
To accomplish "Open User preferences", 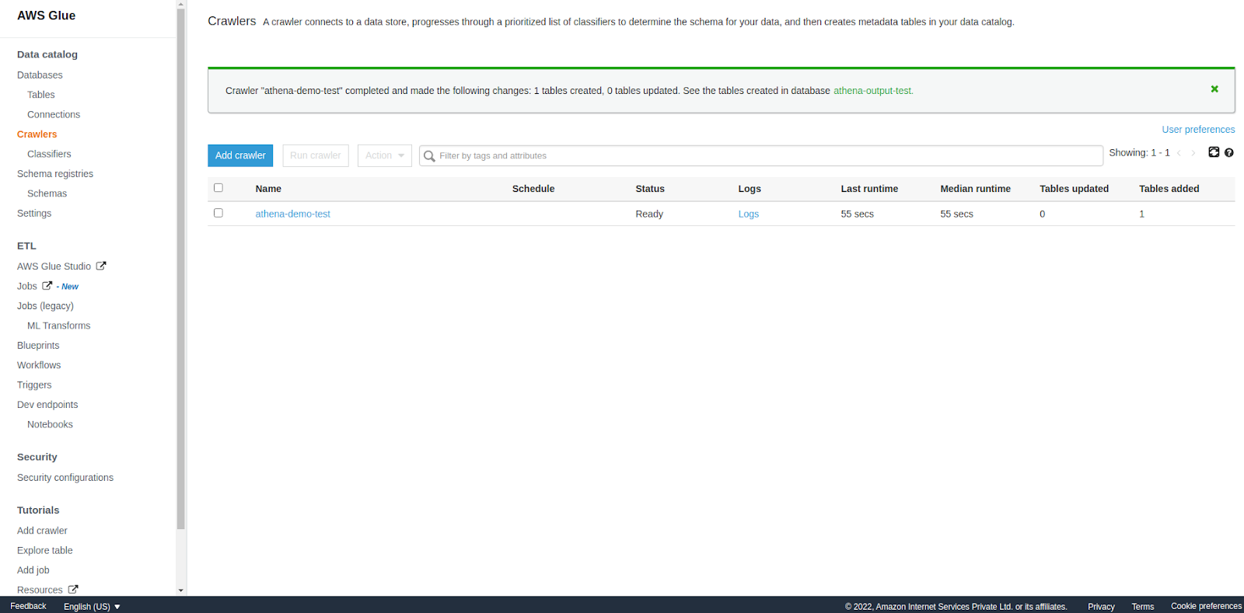I will [1198, 130].
